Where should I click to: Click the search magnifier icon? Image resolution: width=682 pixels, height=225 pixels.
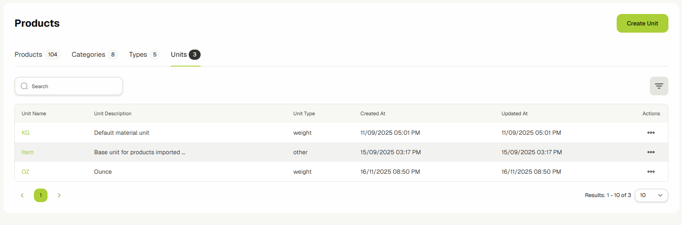(x=24, y=86)
